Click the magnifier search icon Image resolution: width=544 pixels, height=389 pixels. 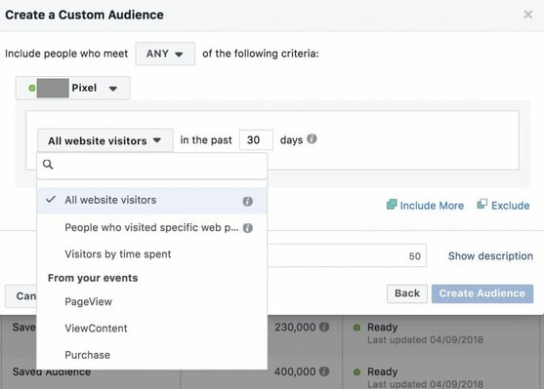point(48,165)
